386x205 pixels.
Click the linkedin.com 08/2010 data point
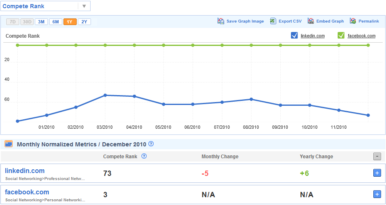coord(251,99)
